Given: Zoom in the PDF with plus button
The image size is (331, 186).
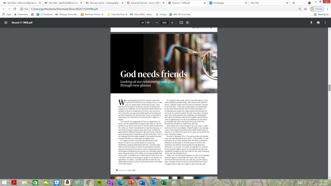Looking at the screenshot, I should (172, 23).
